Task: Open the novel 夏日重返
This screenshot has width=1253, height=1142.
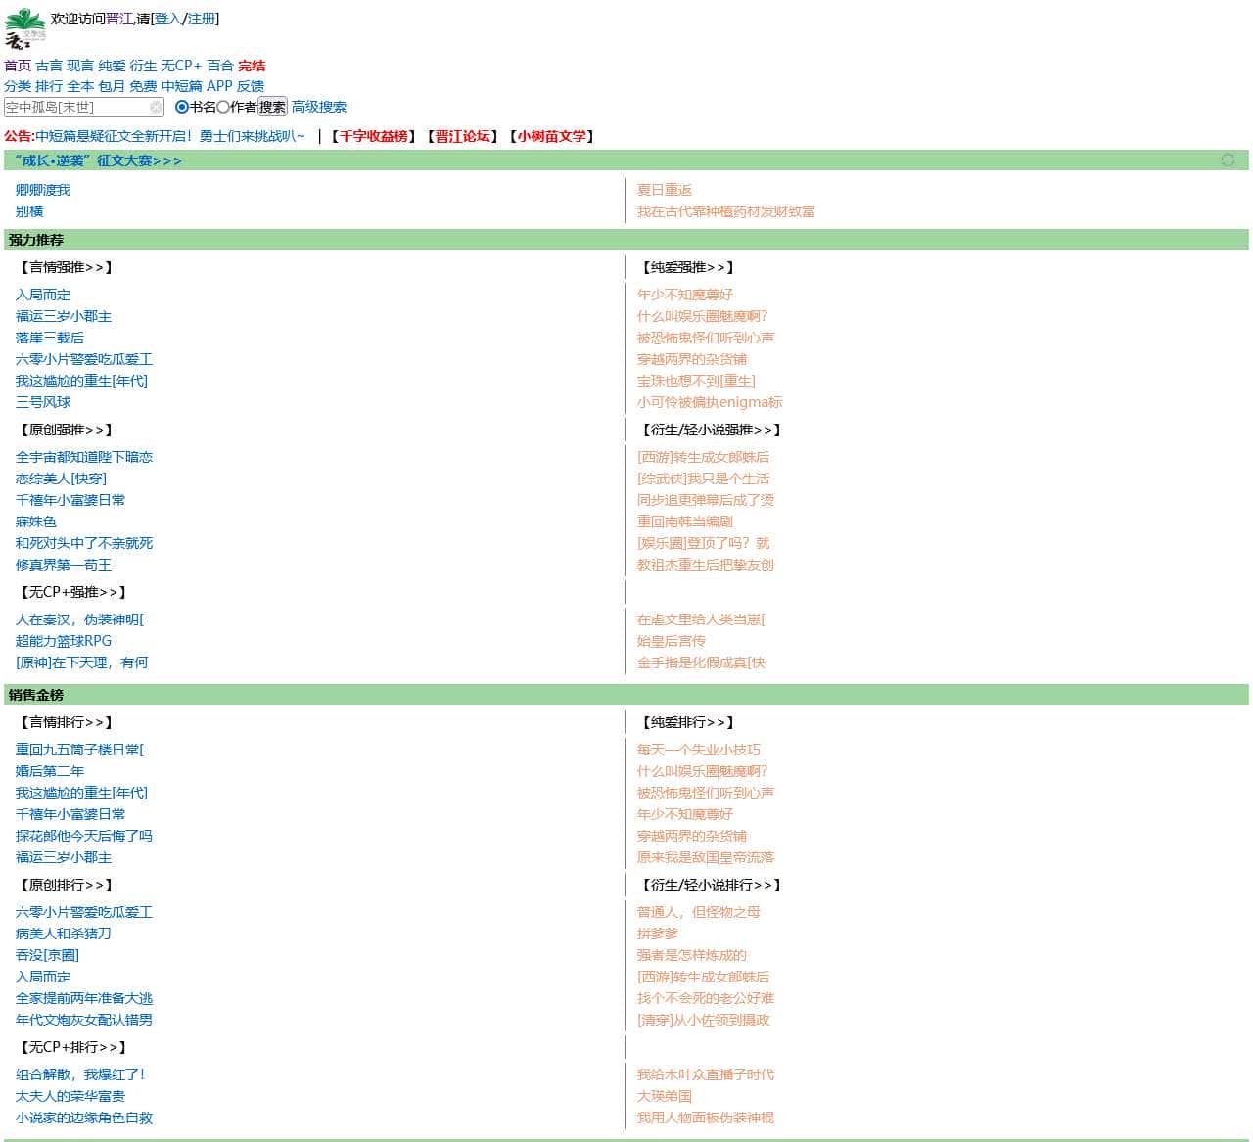Action: [665, 190]
